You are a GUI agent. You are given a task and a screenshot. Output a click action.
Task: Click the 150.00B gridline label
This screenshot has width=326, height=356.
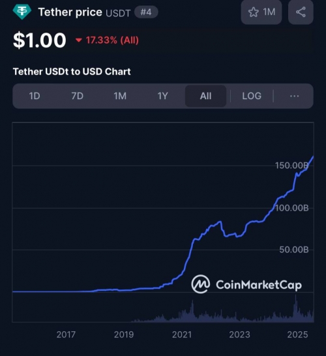coord(291,166)
